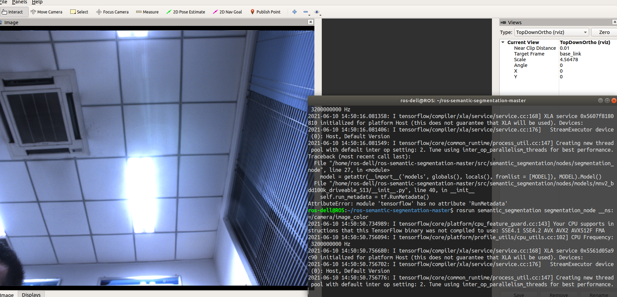Click the AttributeError line in terminal
The width and height of the screenshot is (617, 297).
tap(408, 203)
